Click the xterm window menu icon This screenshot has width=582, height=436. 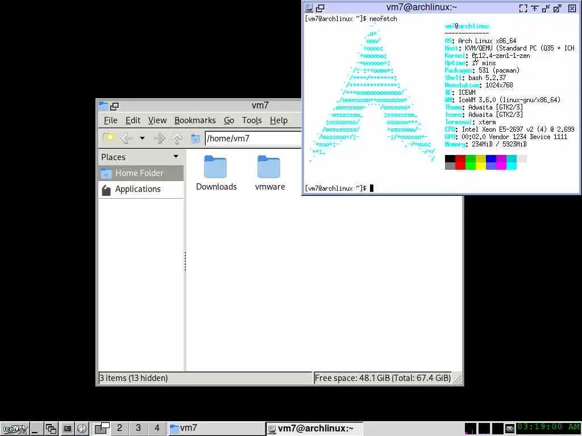pos(309,8)
